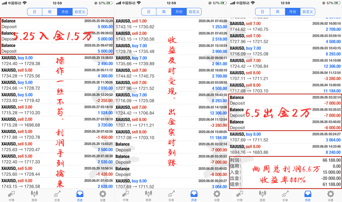Select 自定义 custom filter on middle phone screen
Screen dimensions: 342x202
click(194, 12)
